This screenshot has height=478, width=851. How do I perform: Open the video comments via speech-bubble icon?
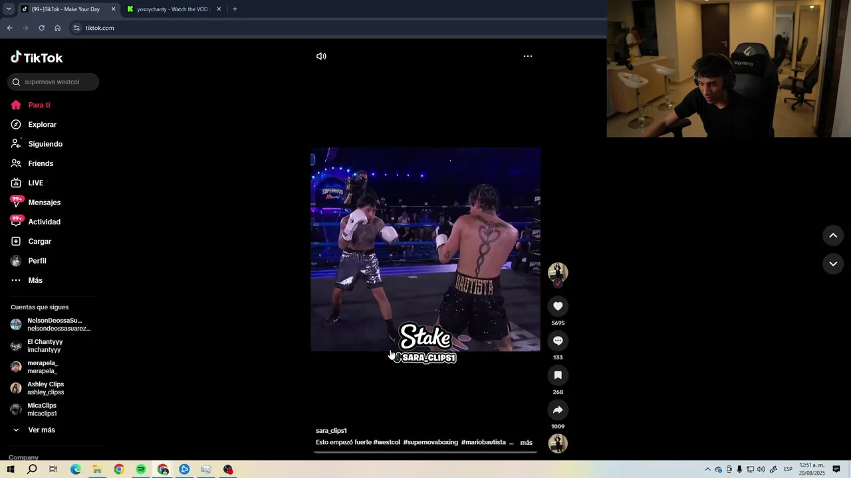click(x=558, y=341)
